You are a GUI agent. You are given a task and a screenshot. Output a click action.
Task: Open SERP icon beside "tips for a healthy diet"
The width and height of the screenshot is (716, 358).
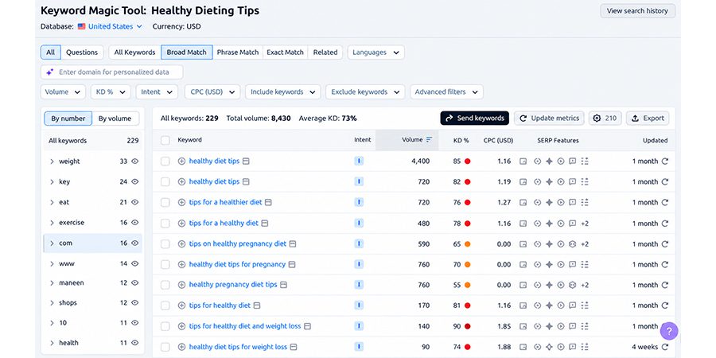point(265,224)
